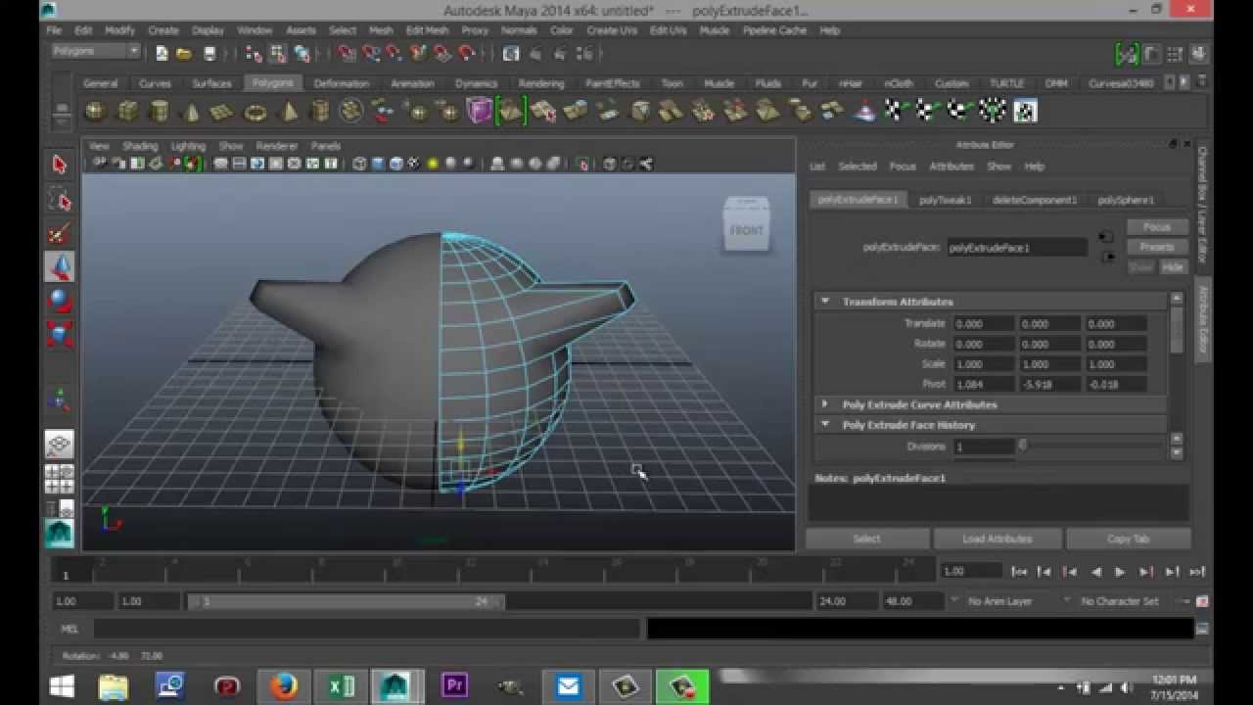This screenshot has height=705, width=1253.
Task: Create a polygon cone from the shelf
Action: click(192, 112)
